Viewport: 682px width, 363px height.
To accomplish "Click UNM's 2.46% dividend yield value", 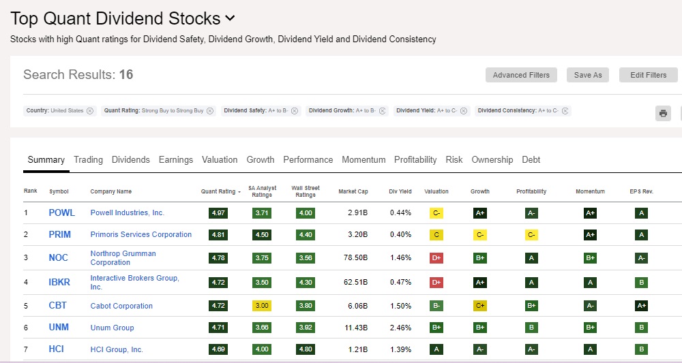I will (x=400, y=328).
